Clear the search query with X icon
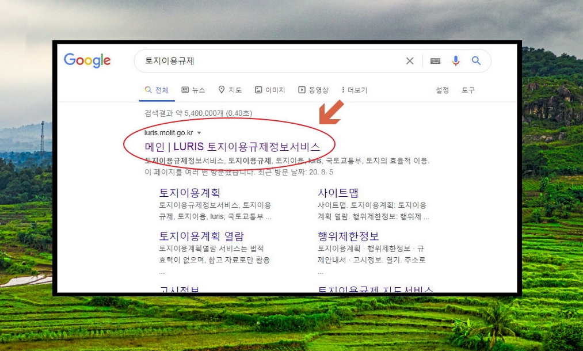 tap(410, 60)
